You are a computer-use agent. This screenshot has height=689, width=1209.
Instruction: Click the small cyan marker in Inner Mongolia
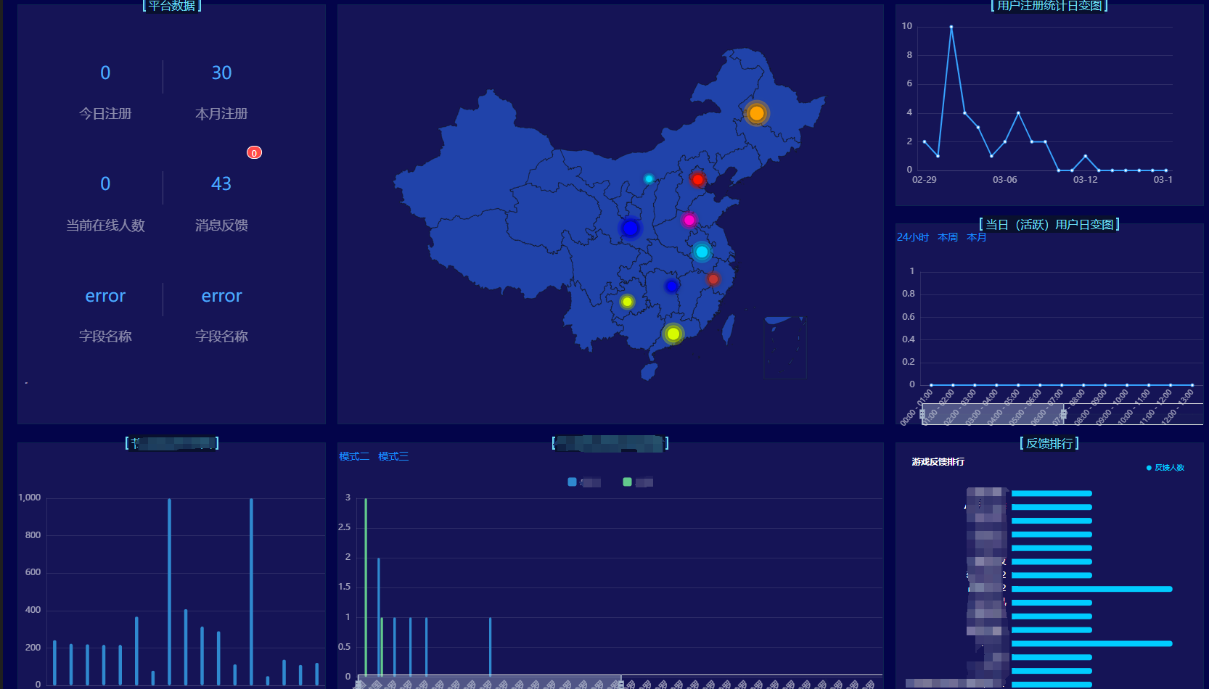click(649, 178)
